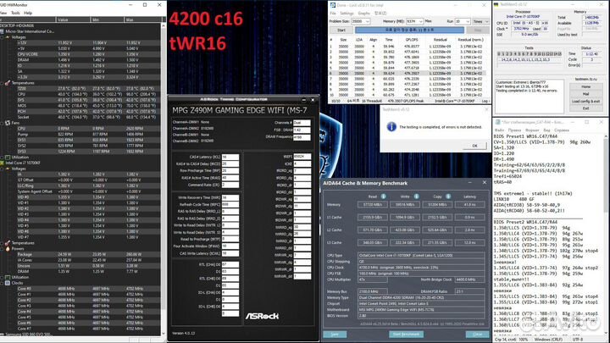The image size is (610, 343).
Task: Maximize the HWMonitor window
Action: tap(145, 5)
